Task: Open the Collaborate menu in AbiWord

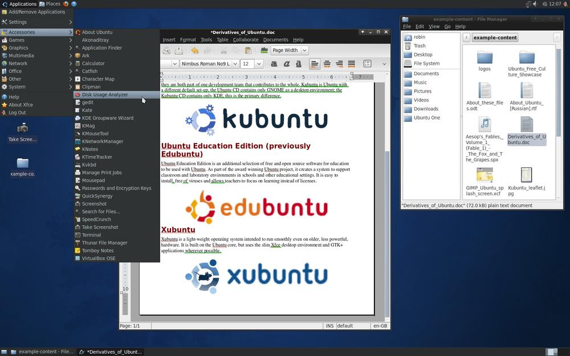Action: click(246, 39)
